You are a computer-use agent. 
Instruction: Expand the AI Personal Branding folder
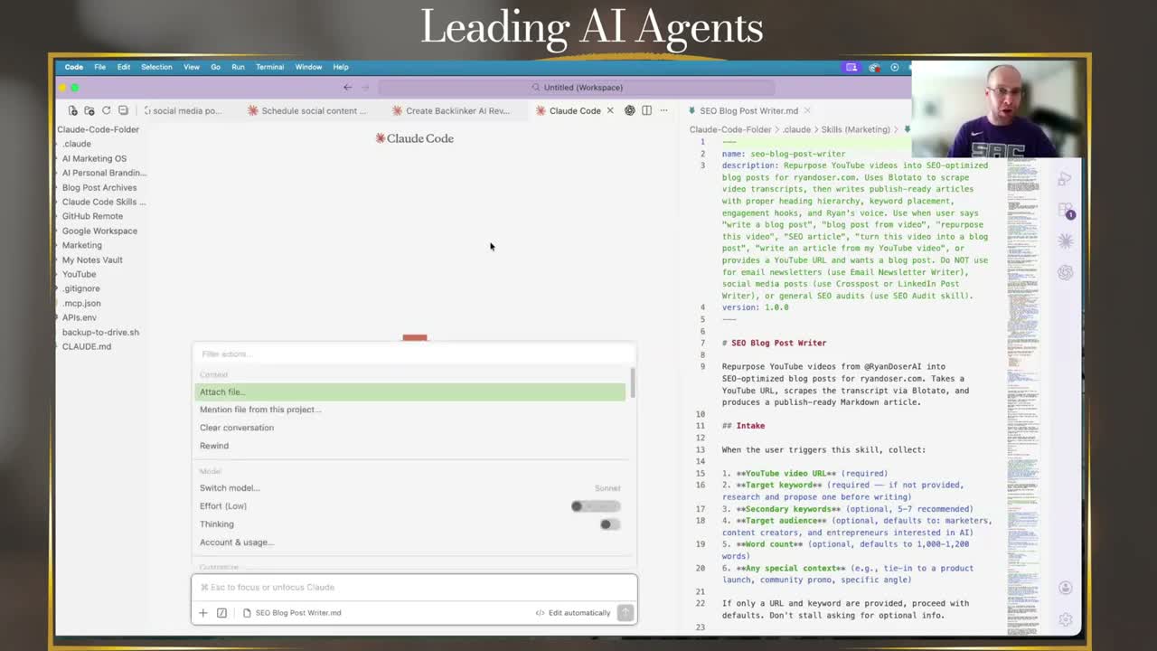click(x=104, y=173)
